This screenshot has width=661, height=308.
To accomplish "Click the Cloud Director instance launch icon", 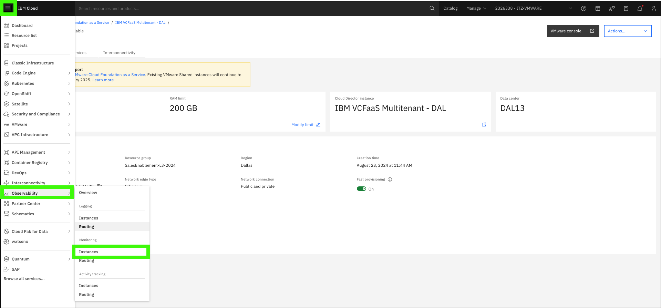I will [484, 125].
